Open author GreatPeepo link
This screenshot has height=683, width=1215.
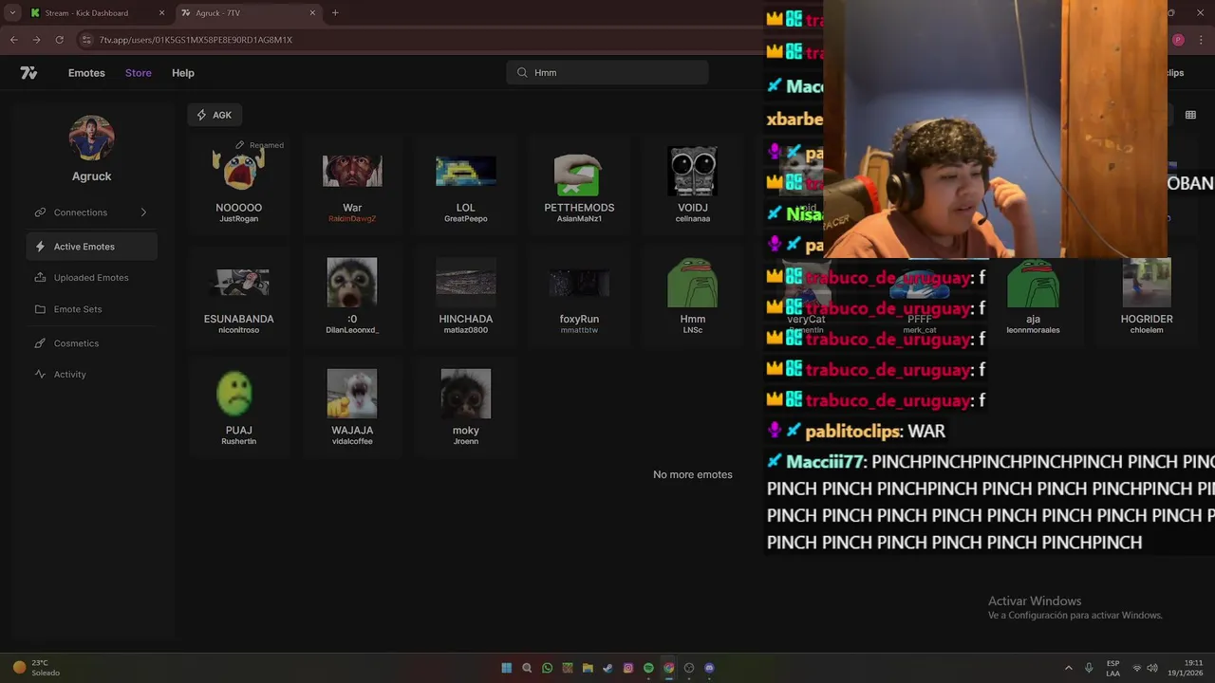pyautogui.click(x=466, y=219)
